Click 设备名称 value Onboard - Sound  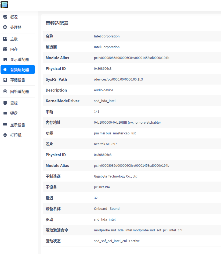[x=107, y=209]
